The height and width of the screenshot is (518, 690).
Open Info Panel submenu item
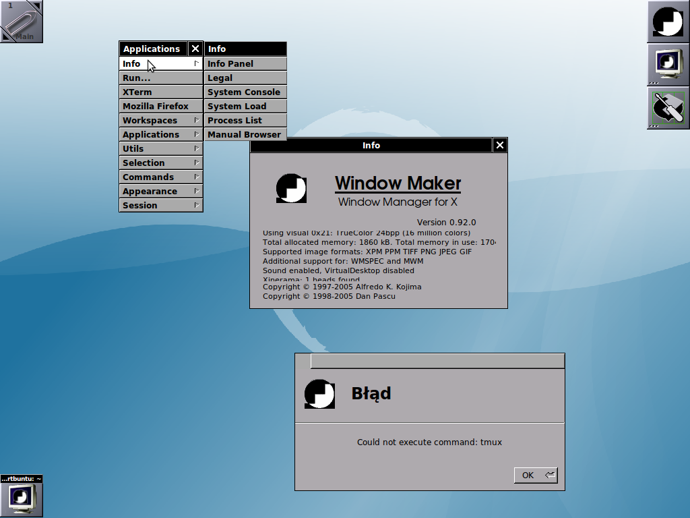245,64
